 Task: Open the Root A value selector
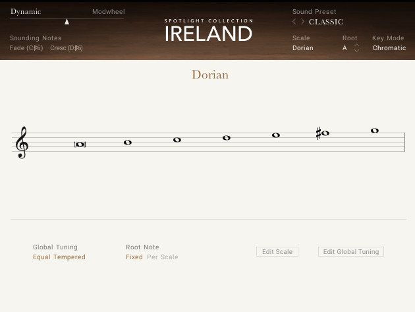click(345, 48)
